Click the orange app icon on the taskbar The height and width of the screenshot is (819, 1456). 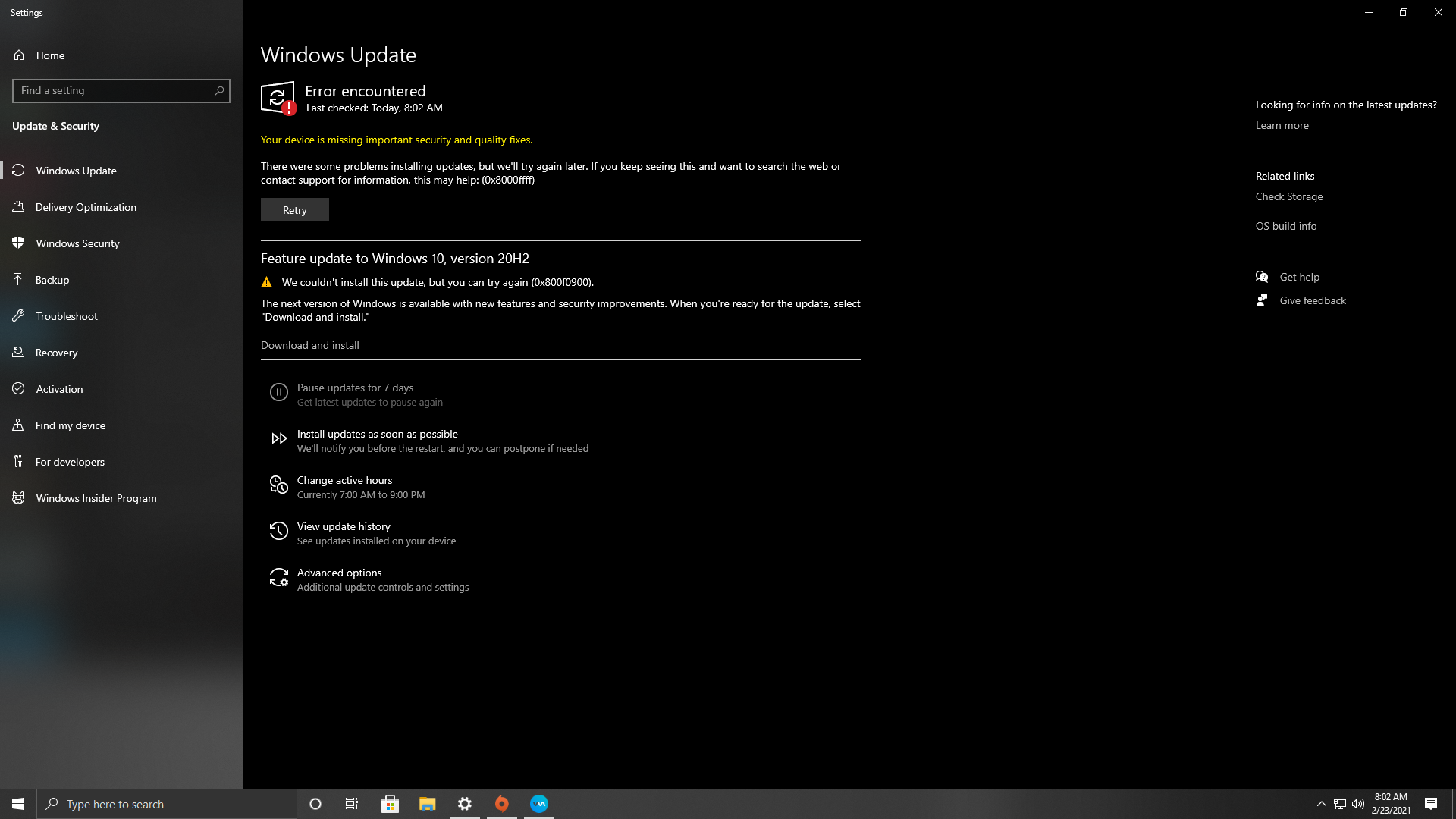(502, 804)
